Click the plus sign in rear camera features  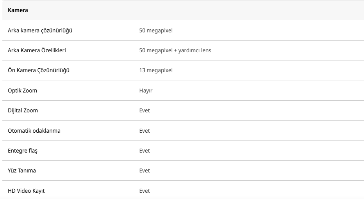click(x=175, y=50)
